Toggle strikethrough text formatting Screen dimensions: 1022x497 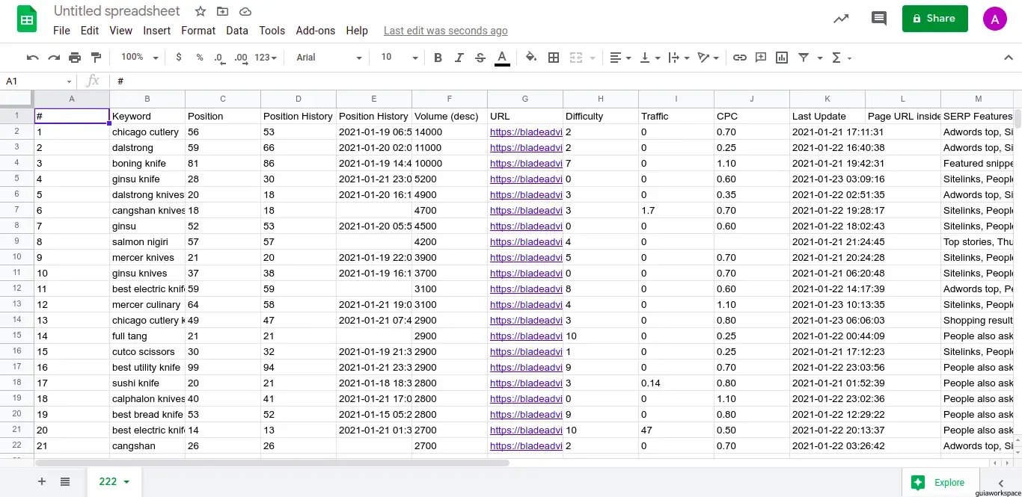(480, 58)
